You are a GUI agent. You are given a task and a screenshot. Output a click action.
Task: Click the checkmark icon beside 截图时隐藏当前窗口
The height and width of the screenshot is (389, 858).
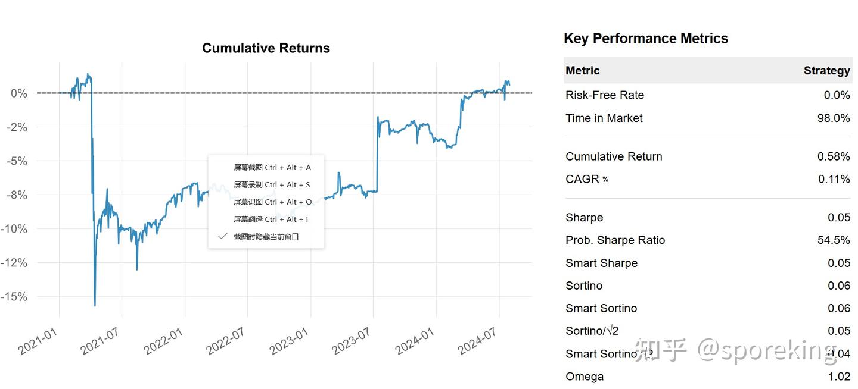click(223, 237)
